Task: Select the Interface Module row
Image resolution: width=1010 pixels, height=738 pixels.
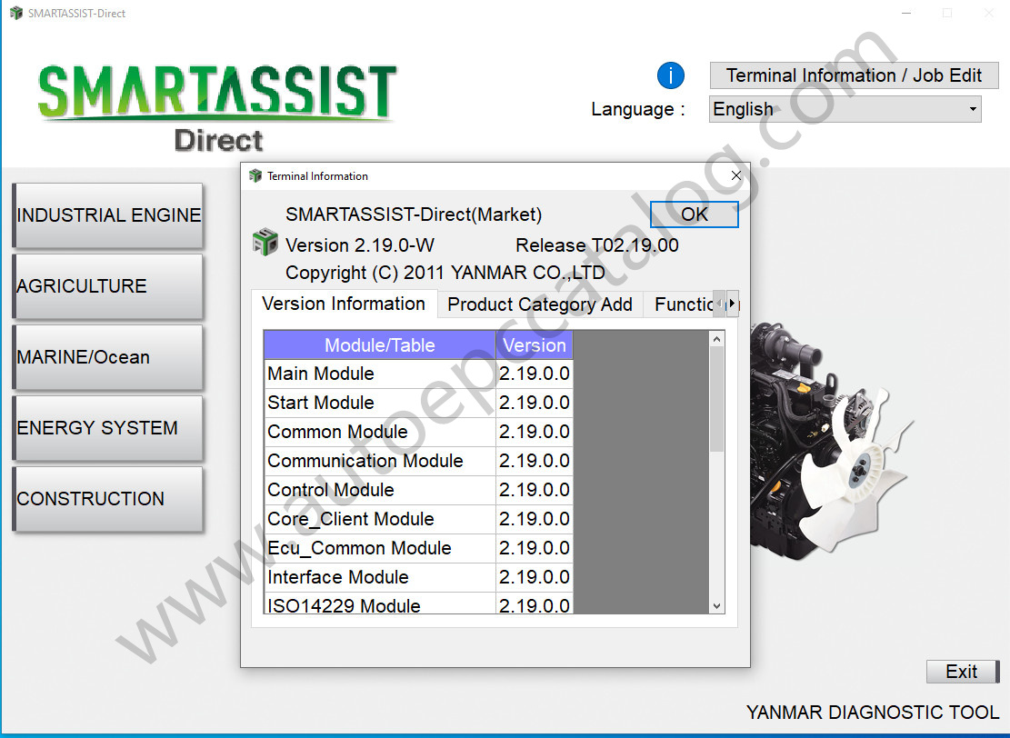Action: click(x=418, y=577)
